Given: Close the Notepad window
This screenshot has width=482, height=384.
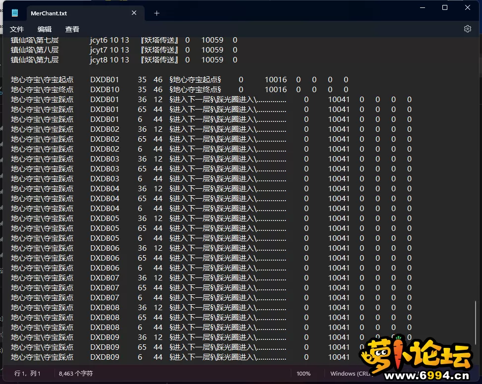Looking at the screenshot, I should point(468,8).
